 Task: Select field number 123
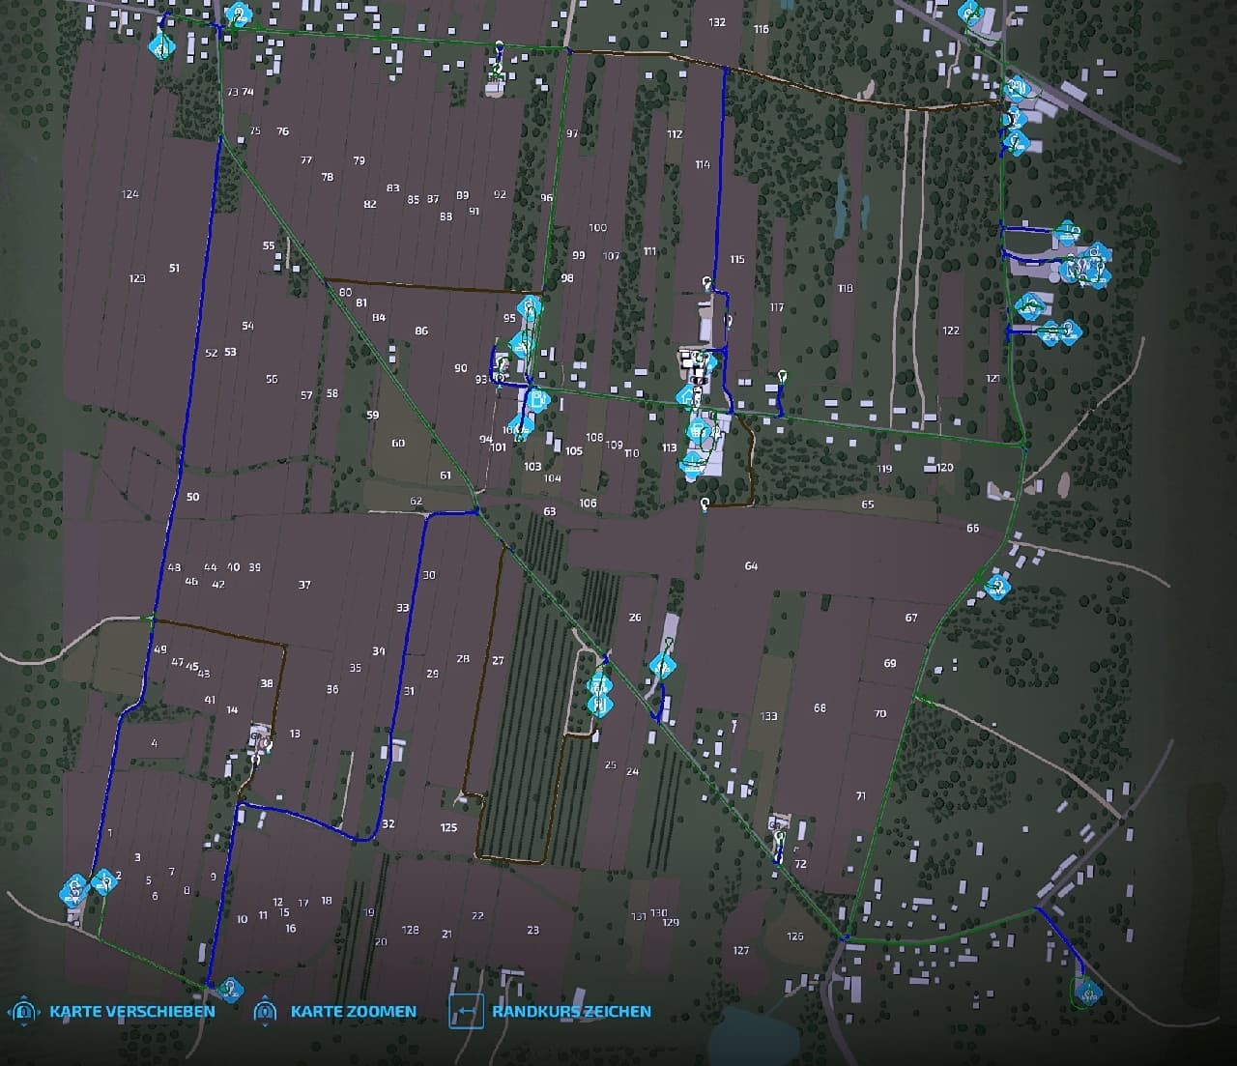(x=137, y=278)
